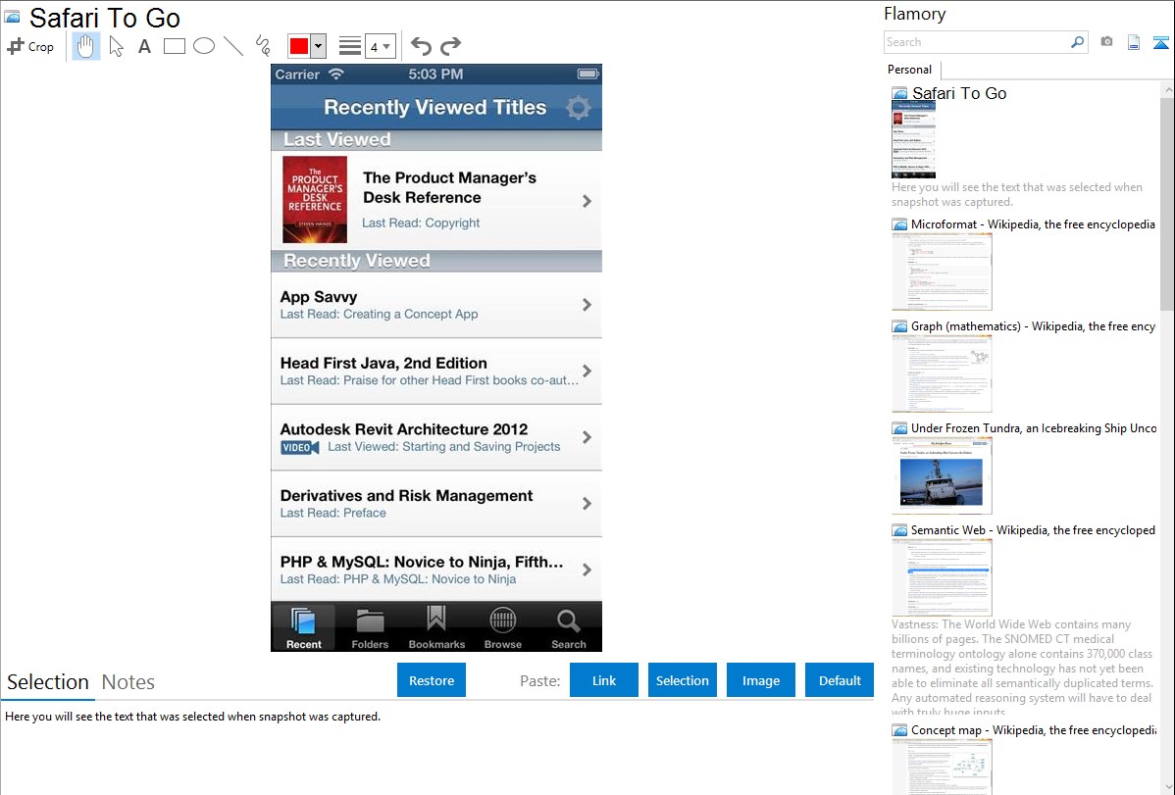Click the red annotation color swatch
1175x795 pixels.
(x=299, y=46)
